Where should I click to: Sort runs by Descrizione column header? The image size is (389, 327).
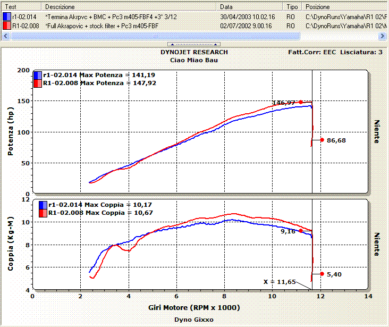coord(130,7)
